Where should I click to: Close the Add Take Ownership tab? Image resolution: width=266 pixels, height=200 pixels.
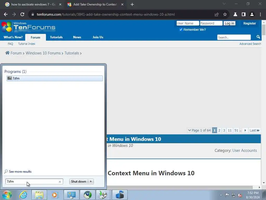coord(122,4)
